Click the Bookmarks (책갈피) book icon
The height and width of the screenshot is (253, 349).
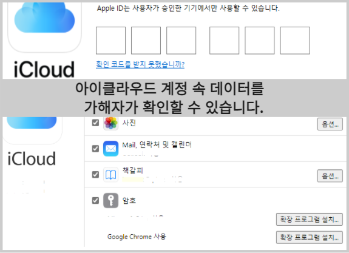[x=110, y=175]
